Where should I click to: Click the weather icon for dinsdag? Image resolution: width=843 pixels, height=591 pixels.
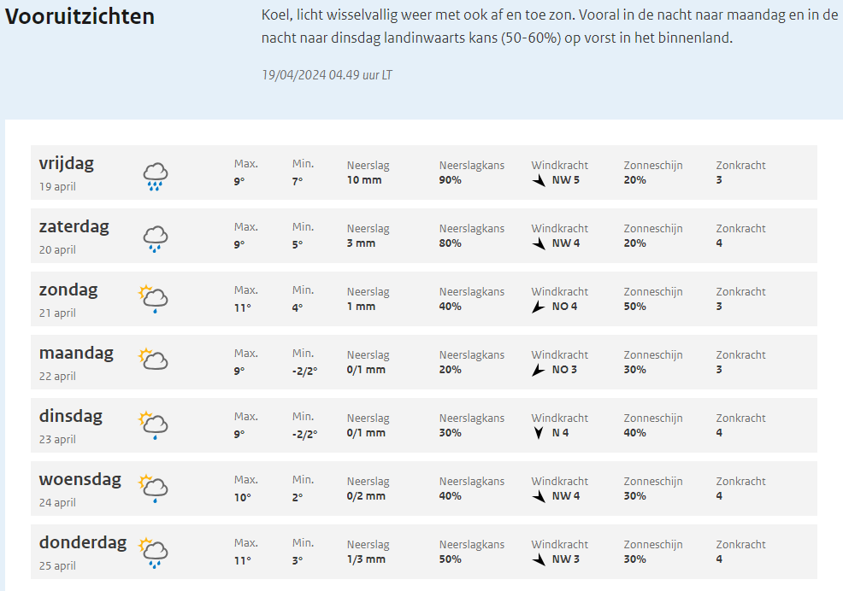click(x=153, y=425)
